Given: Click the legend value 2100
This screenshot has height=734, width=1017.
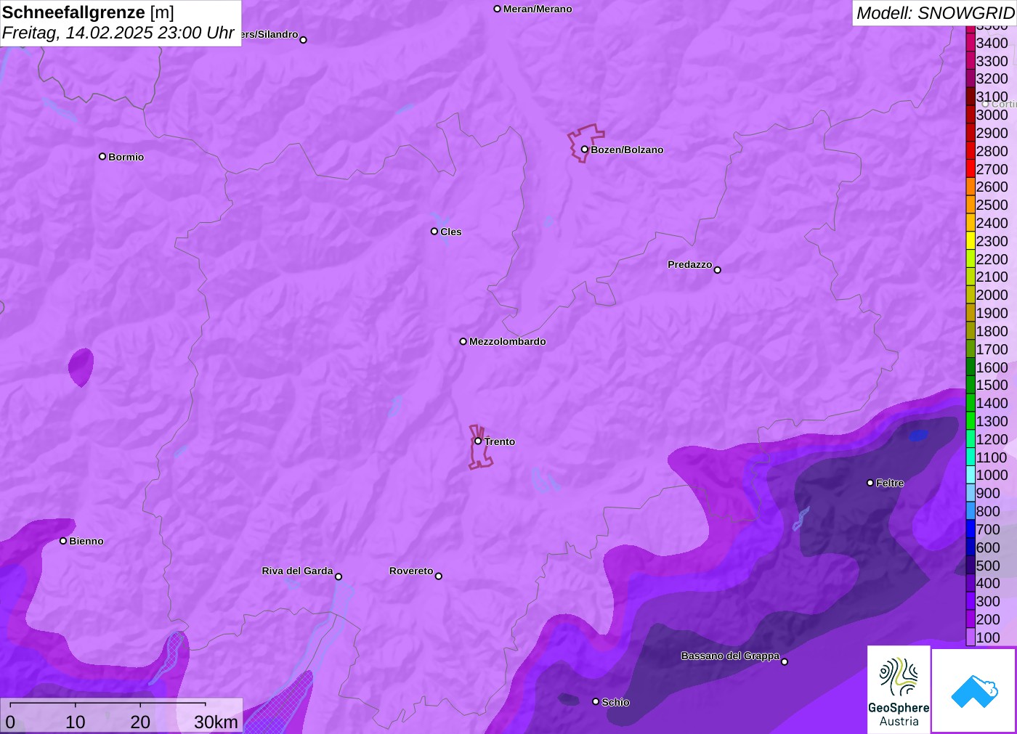Looking at the screenshot, I should (x=992, y=277).
